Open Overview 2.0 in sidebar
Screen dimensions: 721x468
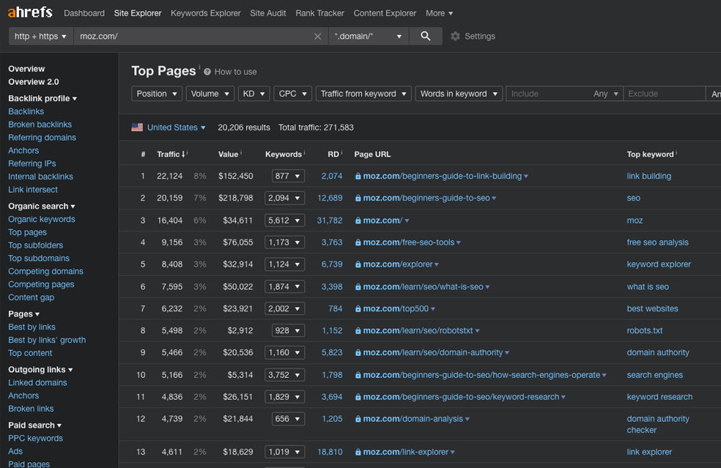click(34, 82)
